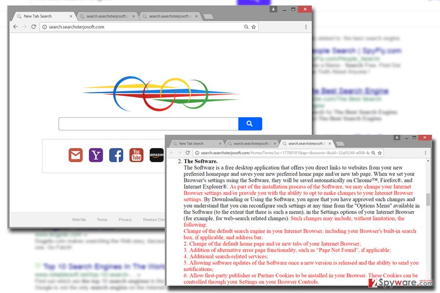Maximize the main browser window

(293, 9)
